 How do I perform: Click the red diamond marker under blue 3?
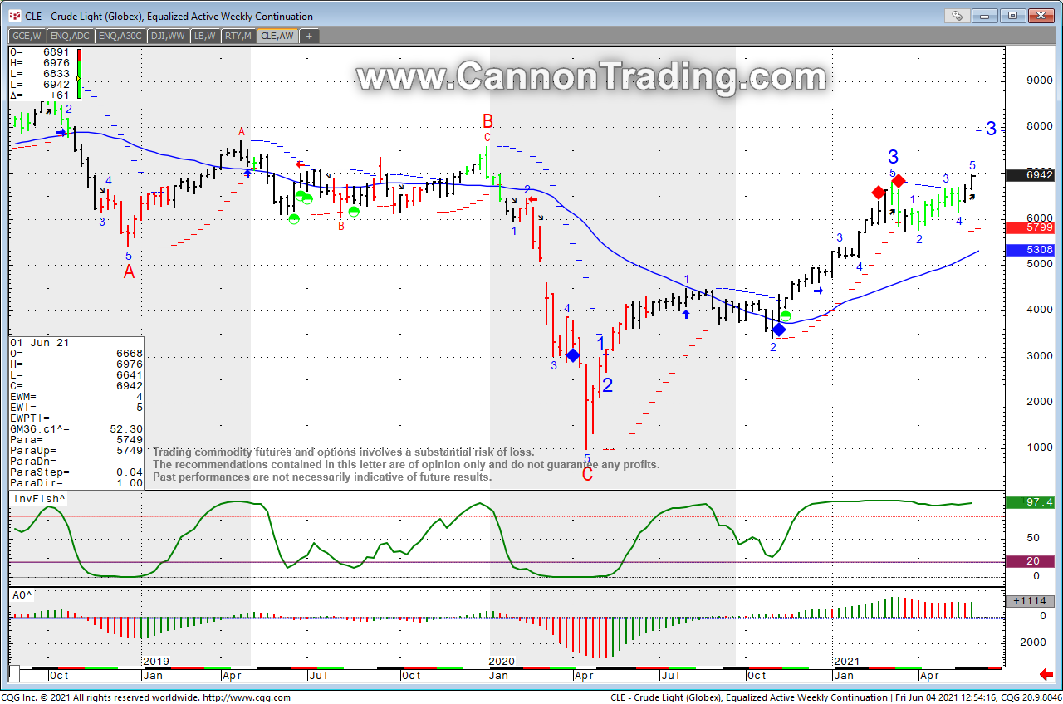click(898, 181)
